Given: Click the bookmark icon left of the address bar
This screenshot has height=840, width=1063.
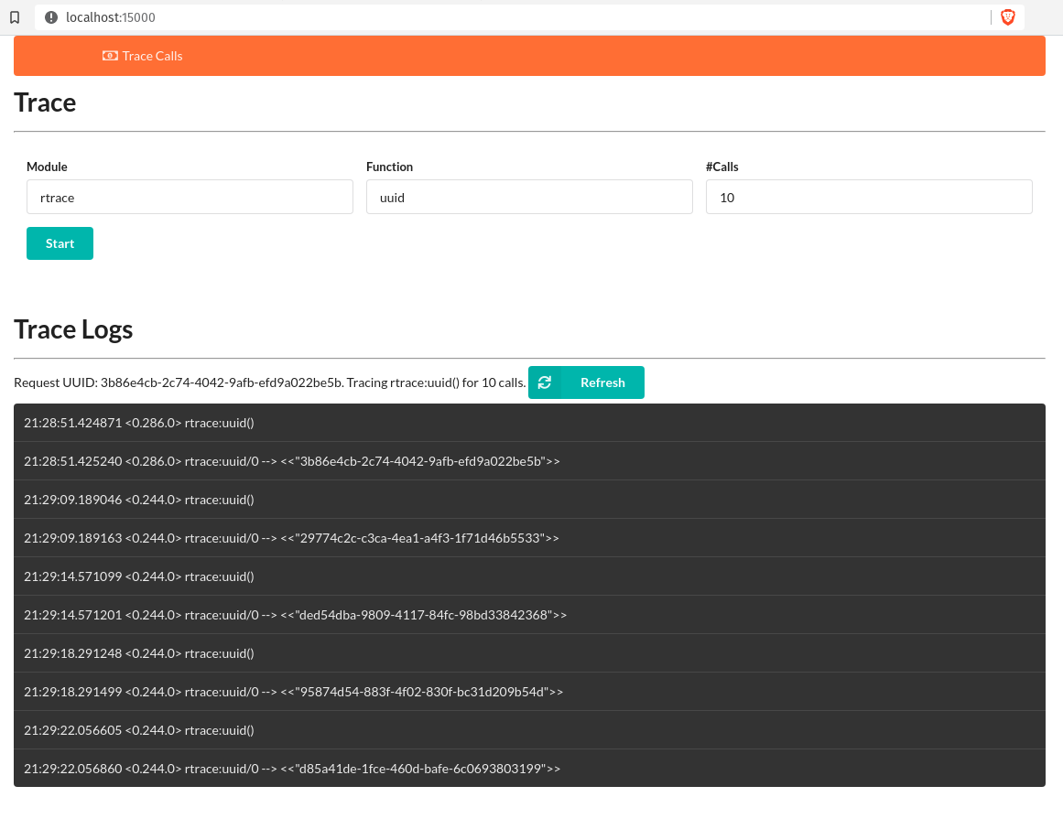Looking at the screenshot, I should click(13, 16).
